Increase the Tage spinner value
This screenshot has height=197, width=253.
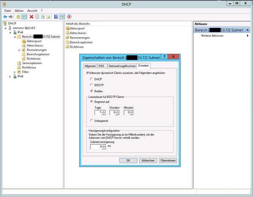point(104,111)
